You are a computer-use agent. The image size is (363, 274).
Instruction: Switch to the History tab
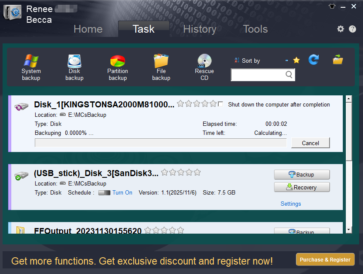200,29
